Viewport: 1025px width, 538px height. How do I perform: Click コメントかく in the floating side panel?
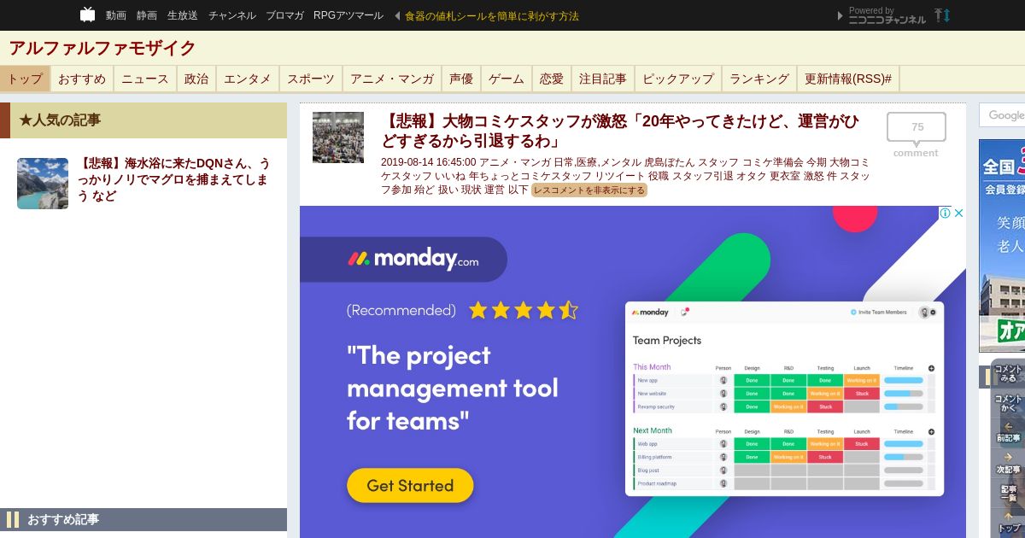click(1008, 403)
